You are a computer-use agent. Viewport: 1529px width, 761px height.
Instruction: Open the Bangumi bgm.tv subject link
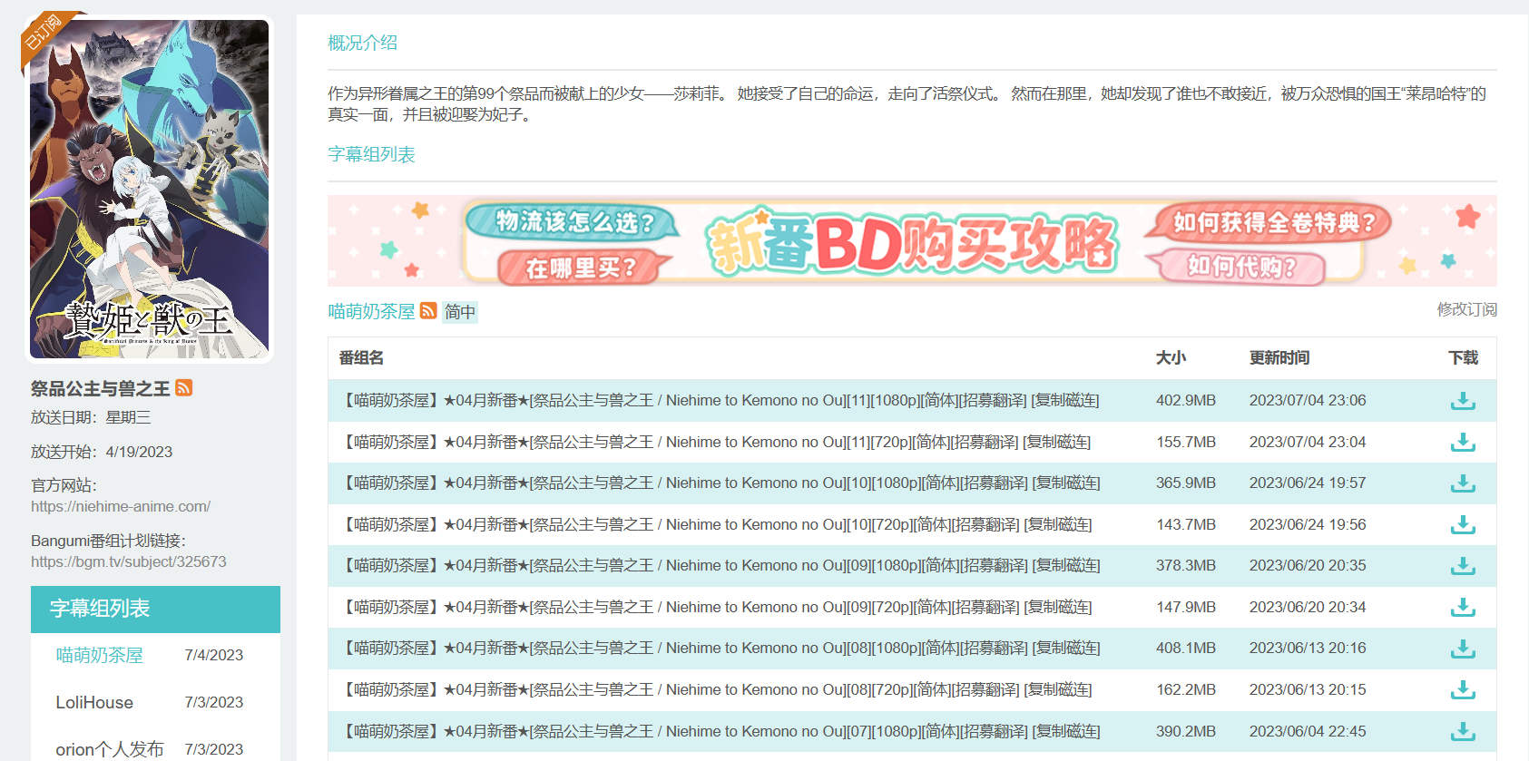[129, 562]
